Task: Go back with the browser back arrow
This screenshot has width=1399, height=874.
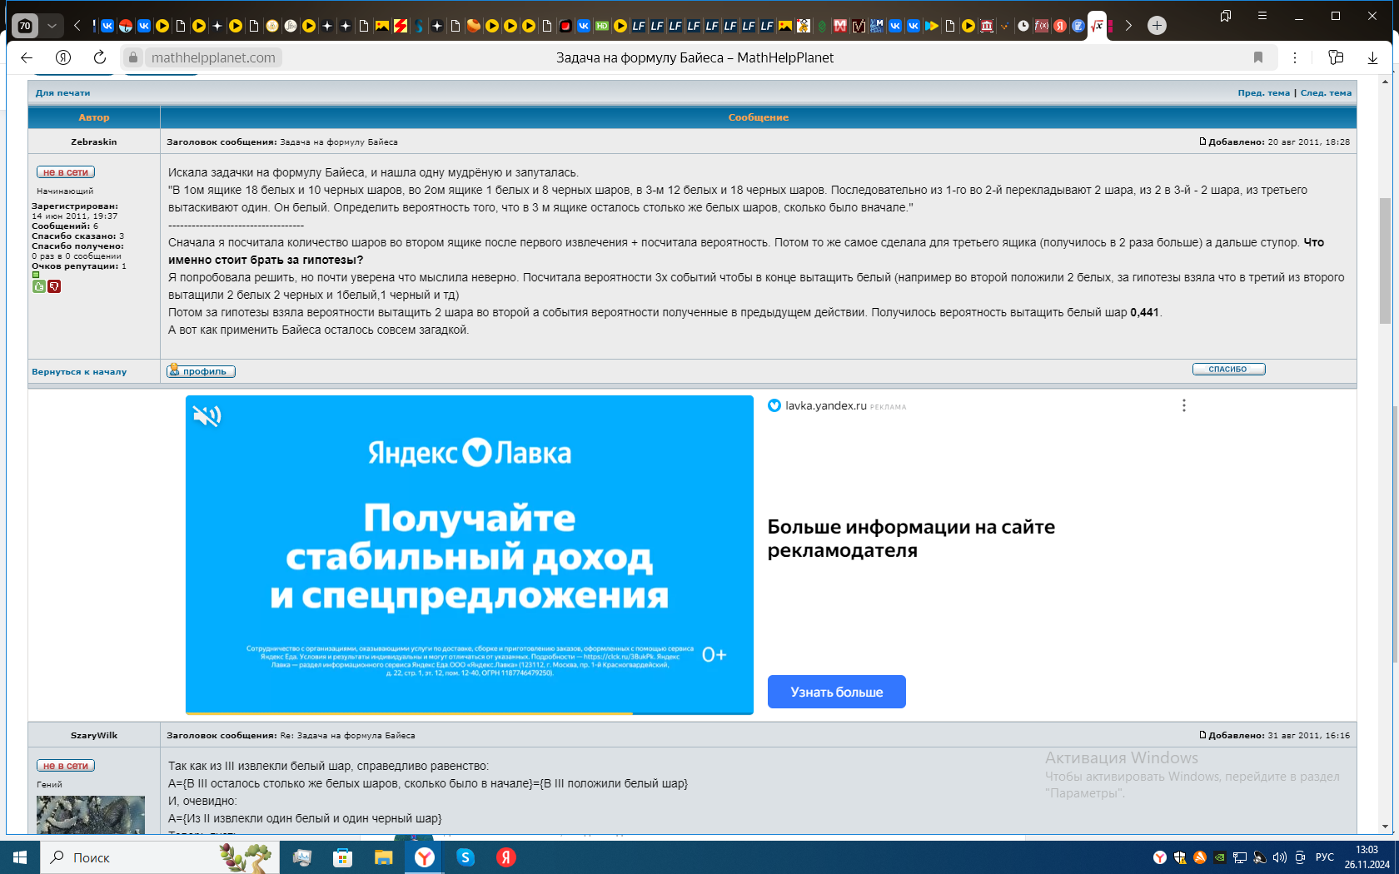Action: coord(27,57)
